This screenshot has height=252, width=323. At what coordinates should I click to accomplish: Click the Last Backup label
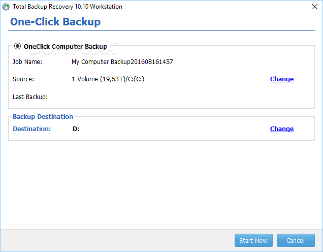[x=30, y=97]
